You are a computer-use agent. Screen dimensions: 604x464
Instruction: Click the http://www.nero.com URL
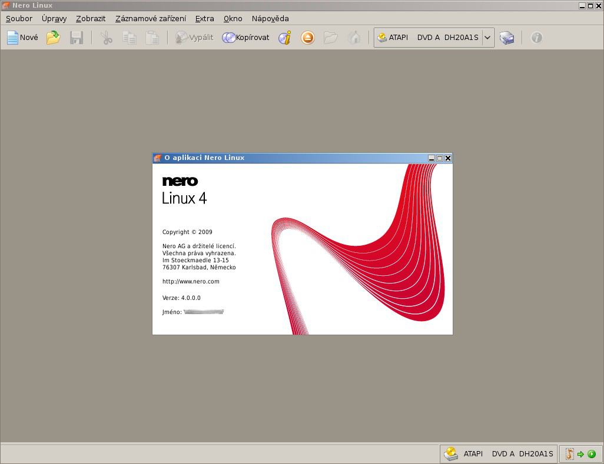pyautogui.click(x=191, y=282)
